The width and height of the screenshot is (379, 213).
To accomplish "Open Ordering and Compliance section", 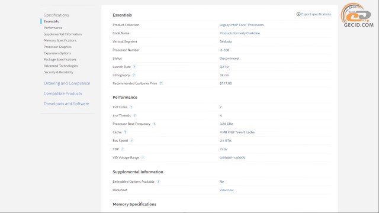I will (67, 83).
